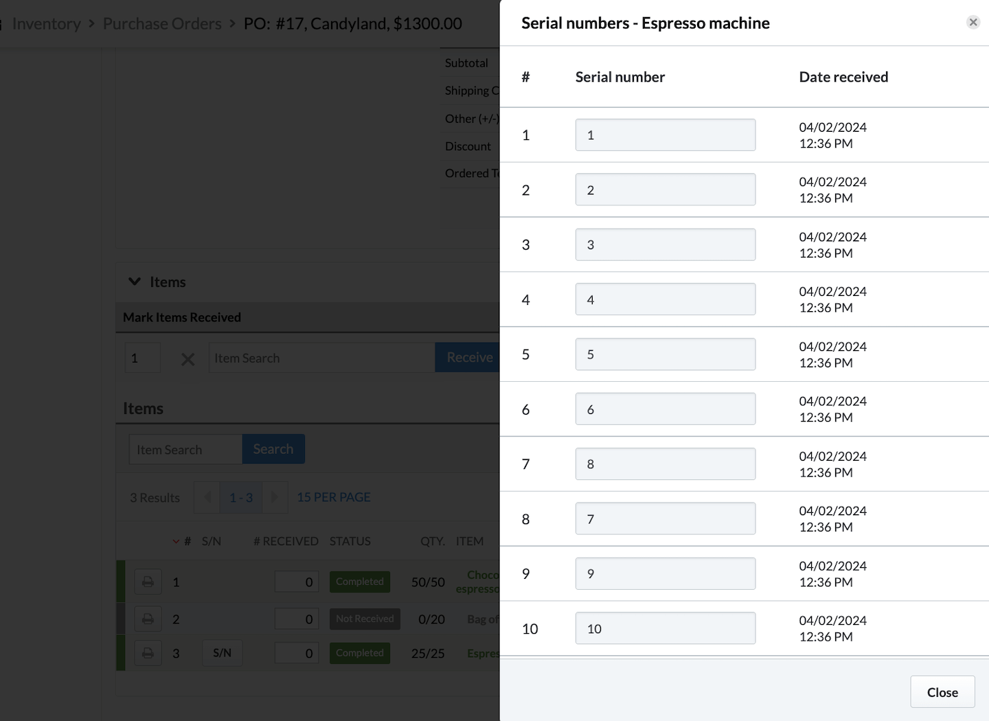989x721 pixels.
Task: Collapse the Items section chevron
Action: click(135, 282)
